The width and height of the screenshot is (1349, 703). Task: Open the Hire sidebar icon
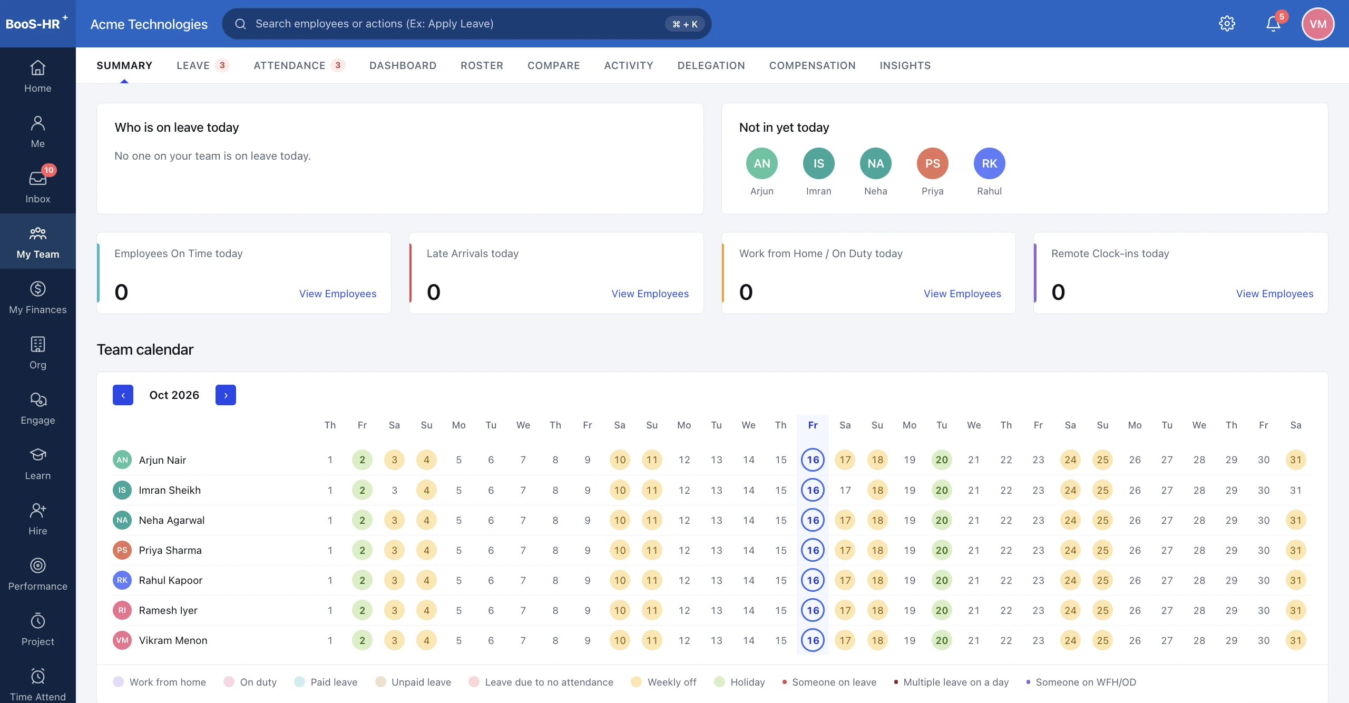[x=37, y=511]
